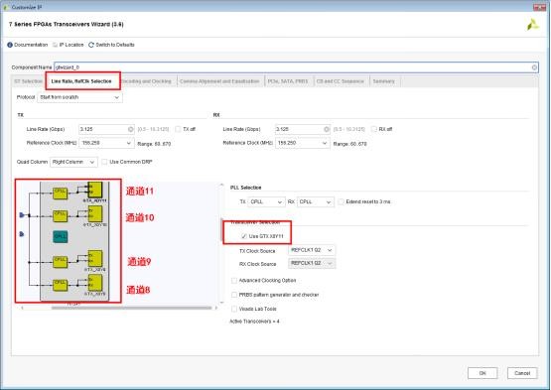Open the Protocol dropdown
Viewport: 551px width, 390px height.
[79, 97]
